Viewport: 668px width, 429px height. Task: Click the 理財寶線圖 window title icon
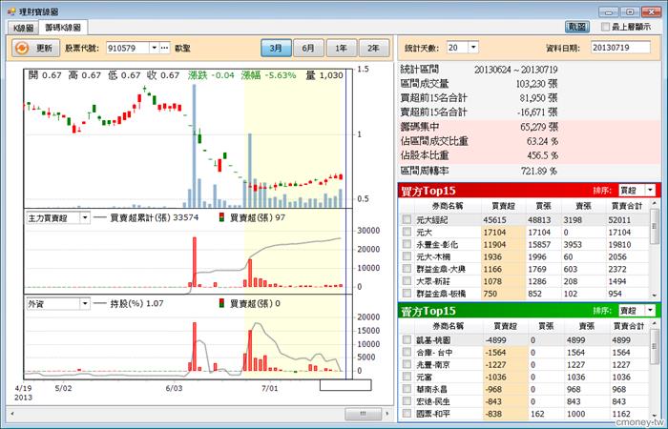(x=11, y=11)
